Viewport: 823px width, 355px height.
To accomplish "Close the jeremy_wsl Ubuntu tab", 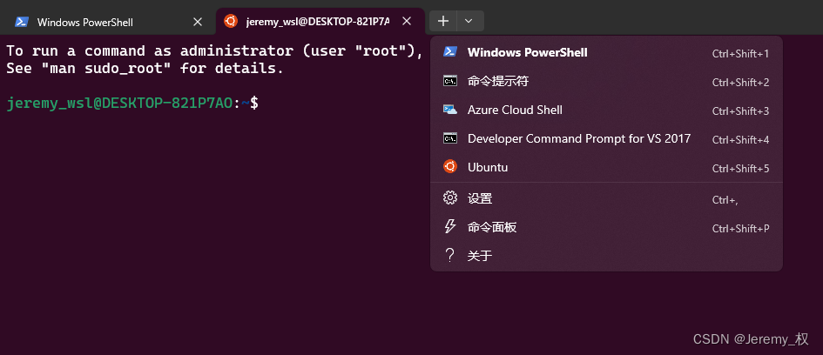I will click(x=406, y=22).
